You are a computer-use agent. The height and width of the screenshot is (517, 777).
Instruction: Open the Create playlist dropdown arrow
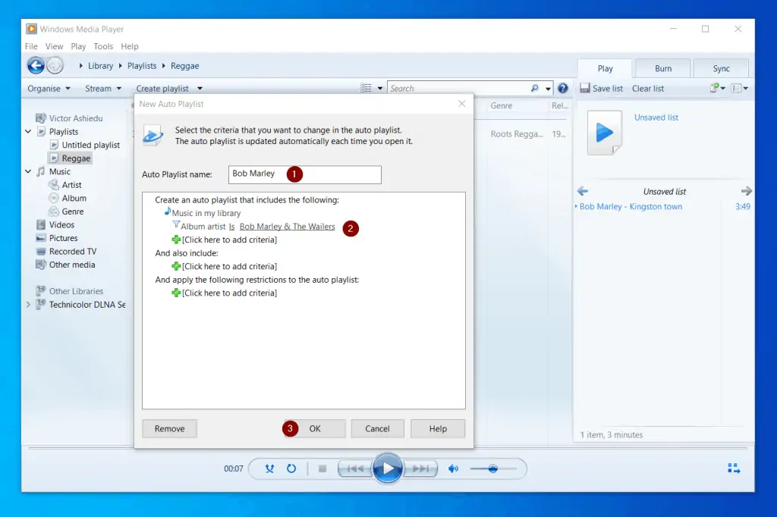click(199, 88)
